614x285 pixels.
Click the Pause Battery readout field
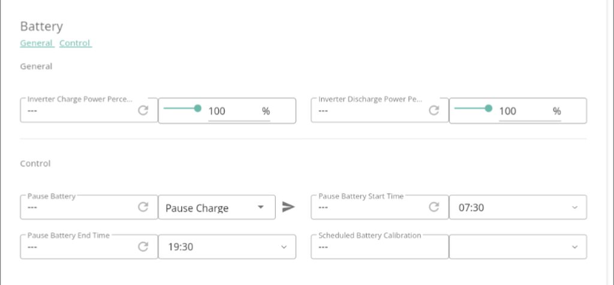(x=78, y=208)
